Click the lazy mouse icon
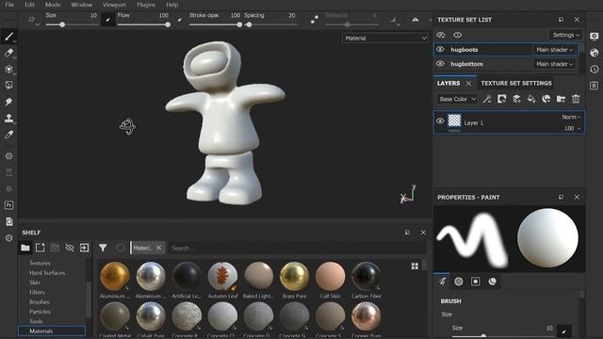603x339 pixels. tap(314, 19)
